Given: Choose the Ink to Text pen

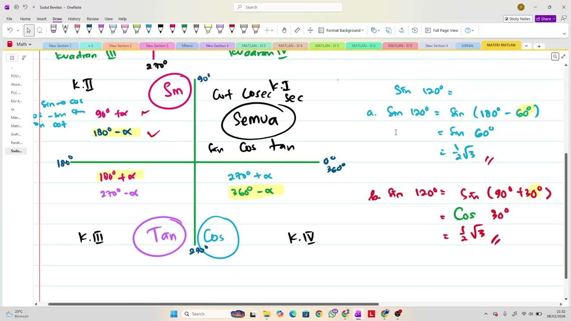Looking at the screenshot, I should [65, 30].
